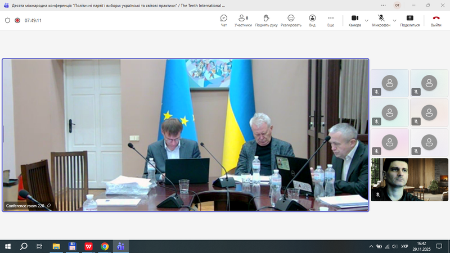Screen dimensions: 450x253
Task: Click the red recording indicator icon
Action: [x=17, y=20]
